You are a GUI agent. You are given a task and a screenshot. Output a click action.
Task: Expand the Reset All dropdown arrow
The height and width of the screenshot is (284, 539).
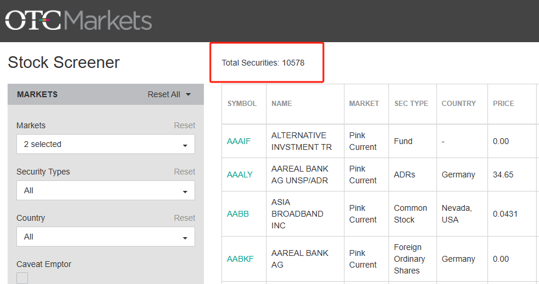pos(188,95)
